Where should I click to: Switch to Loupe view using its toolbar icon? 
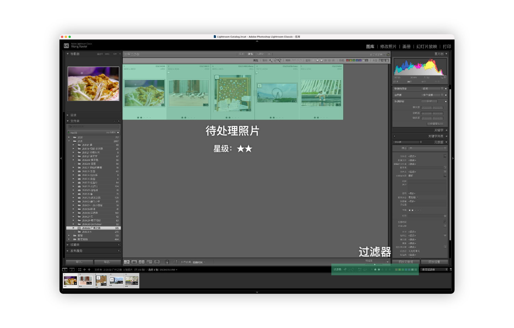(x=134, y=262)
